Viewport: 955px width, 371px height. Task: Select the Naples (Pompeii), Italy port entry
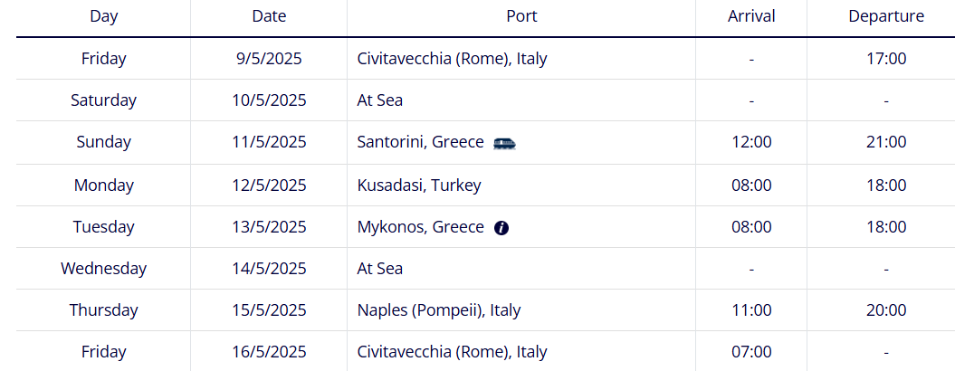(438, 310)
